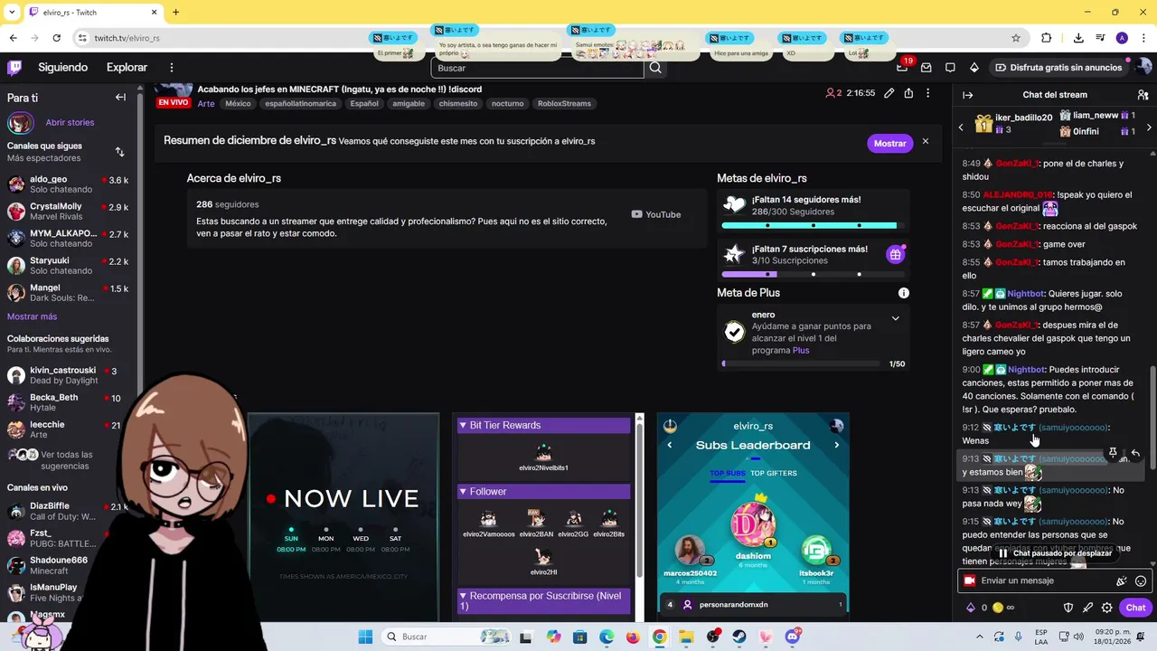Open chat settings gear icon
This screenshot has height=651, width=1157.
1106,608
